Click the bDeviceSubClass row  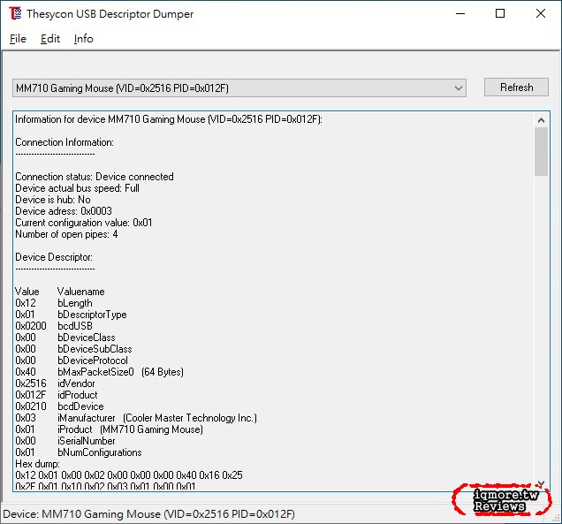(x=73, y=349)
